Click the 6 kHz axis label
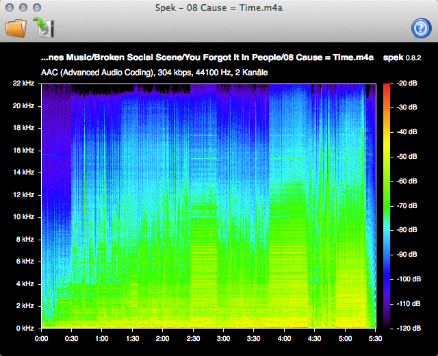This screenshot has width=438, height=356. point(25,261)
